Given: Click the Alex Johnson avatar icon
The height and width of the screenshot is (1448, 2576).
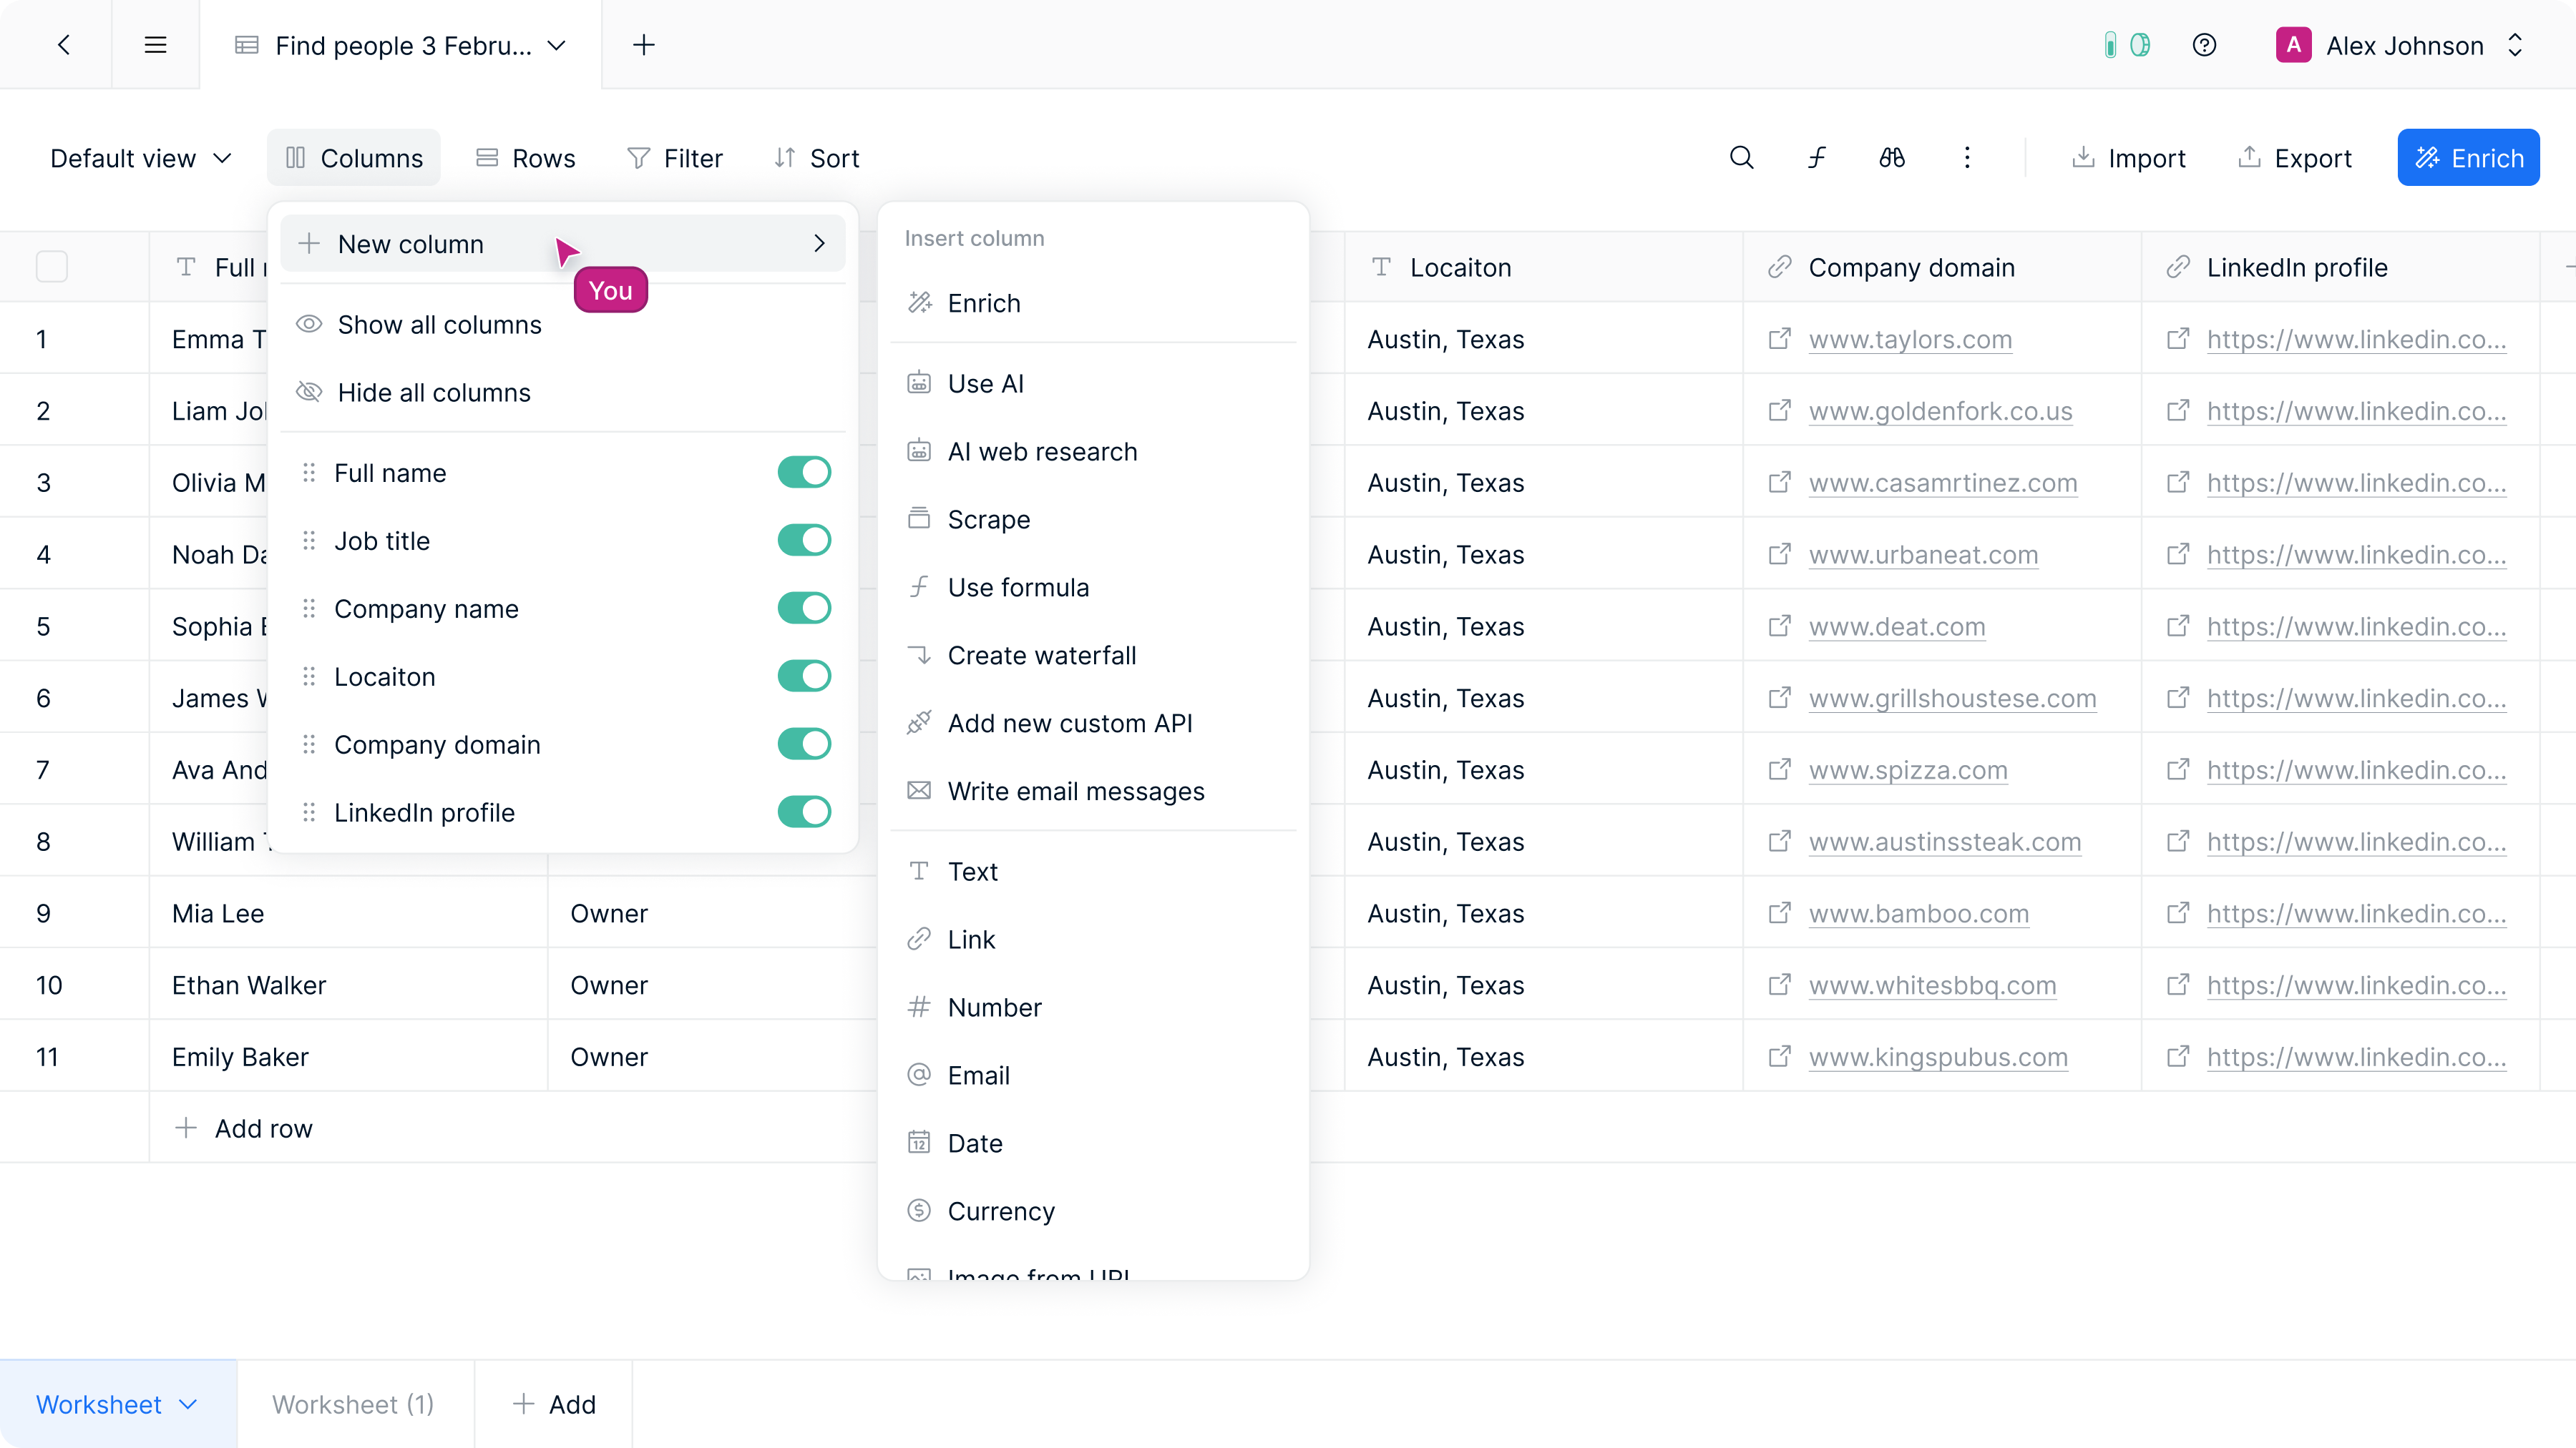Looking at the screenshot, I should point(2293,45).
